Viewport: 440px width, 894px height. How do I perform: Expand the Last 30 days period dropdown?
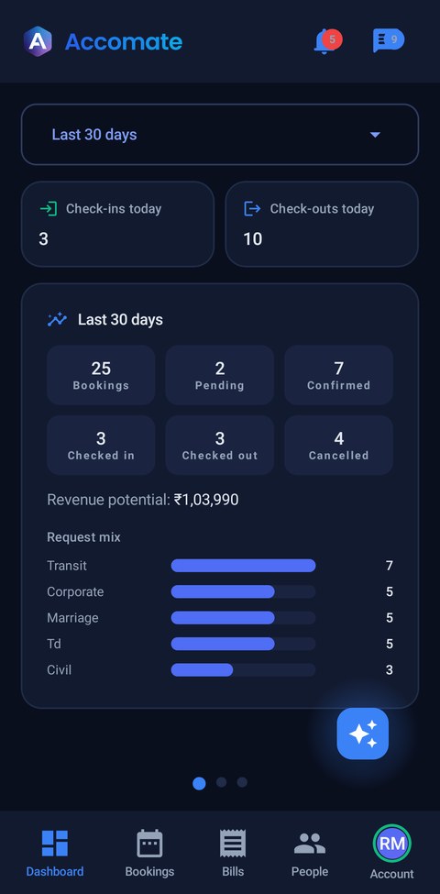point(220,135)
